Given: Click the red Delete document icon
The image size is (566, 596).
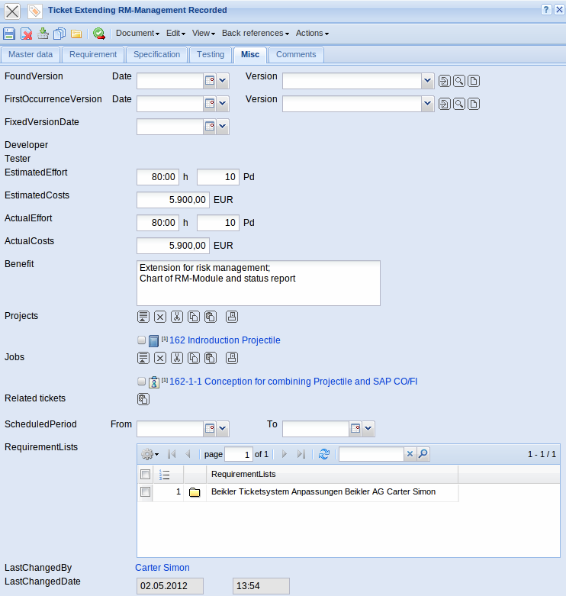Looking at the screenshot, I should pyautogui.click(x=27, y=34).
